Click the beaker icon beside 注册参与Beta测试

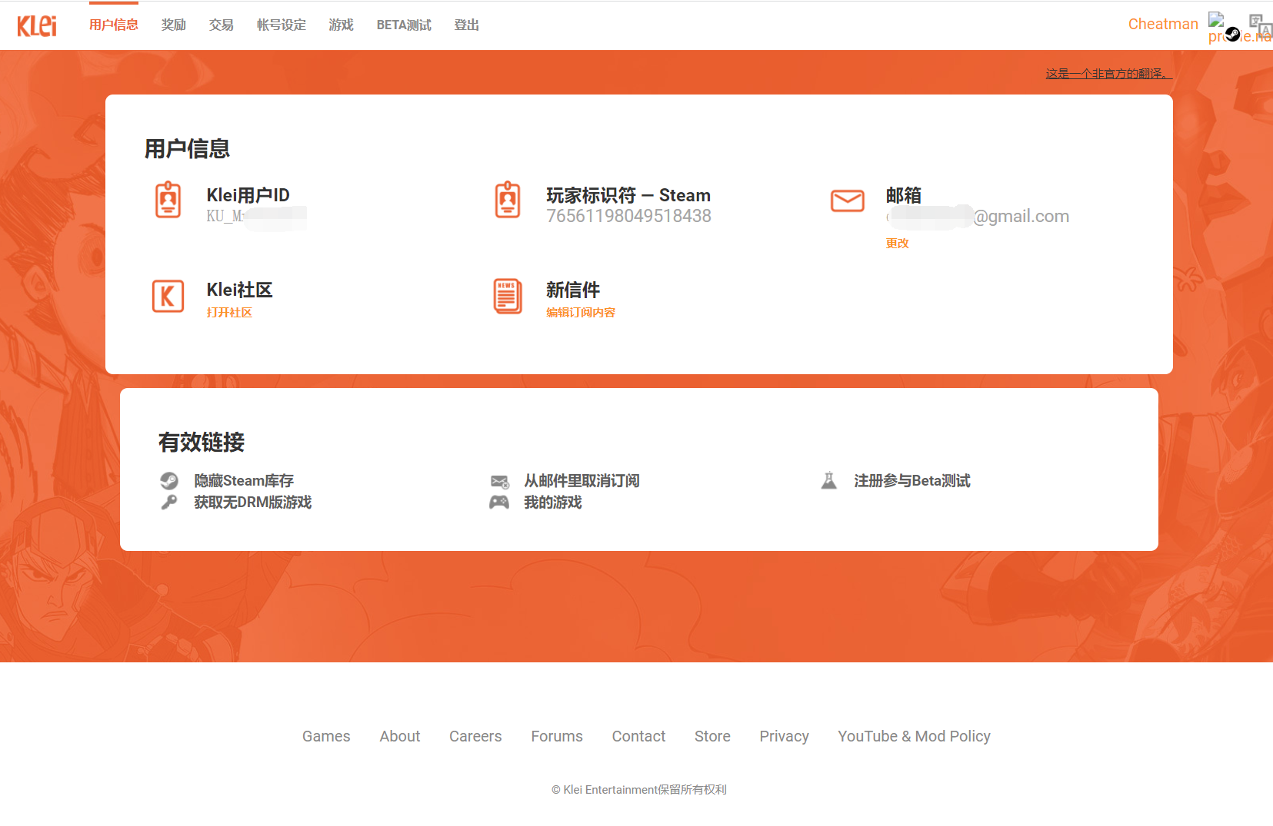click(x=828, y=480)
